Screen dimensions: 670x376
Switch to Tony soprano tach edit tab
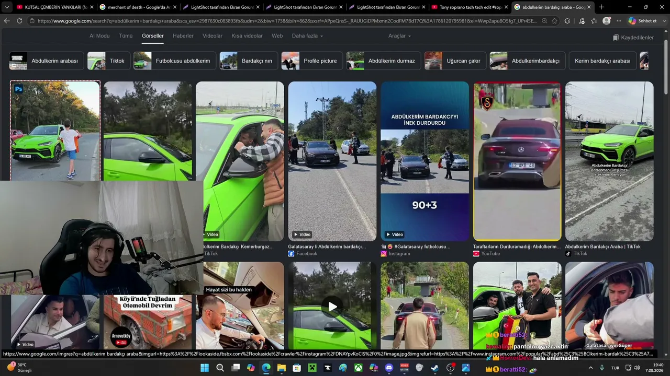[469, 7]
